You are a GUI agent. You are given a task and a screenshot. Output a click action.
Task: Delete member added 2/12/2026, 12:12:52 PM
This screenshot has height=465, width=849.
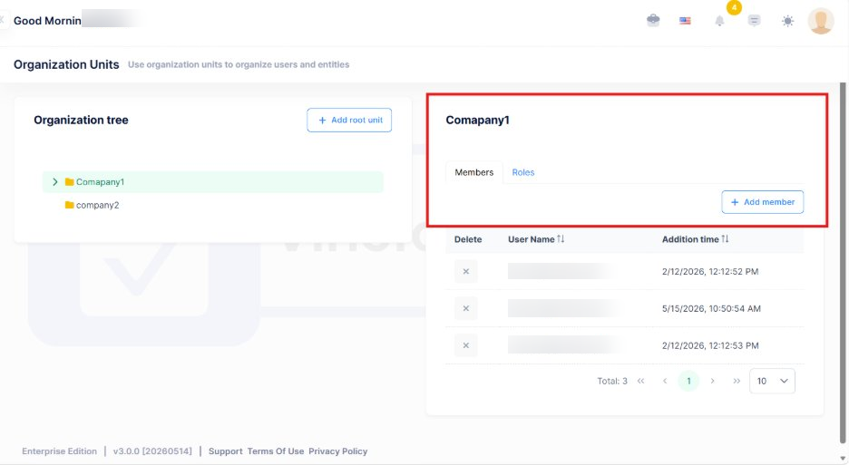pyautogui.click(x=466, y=272)
